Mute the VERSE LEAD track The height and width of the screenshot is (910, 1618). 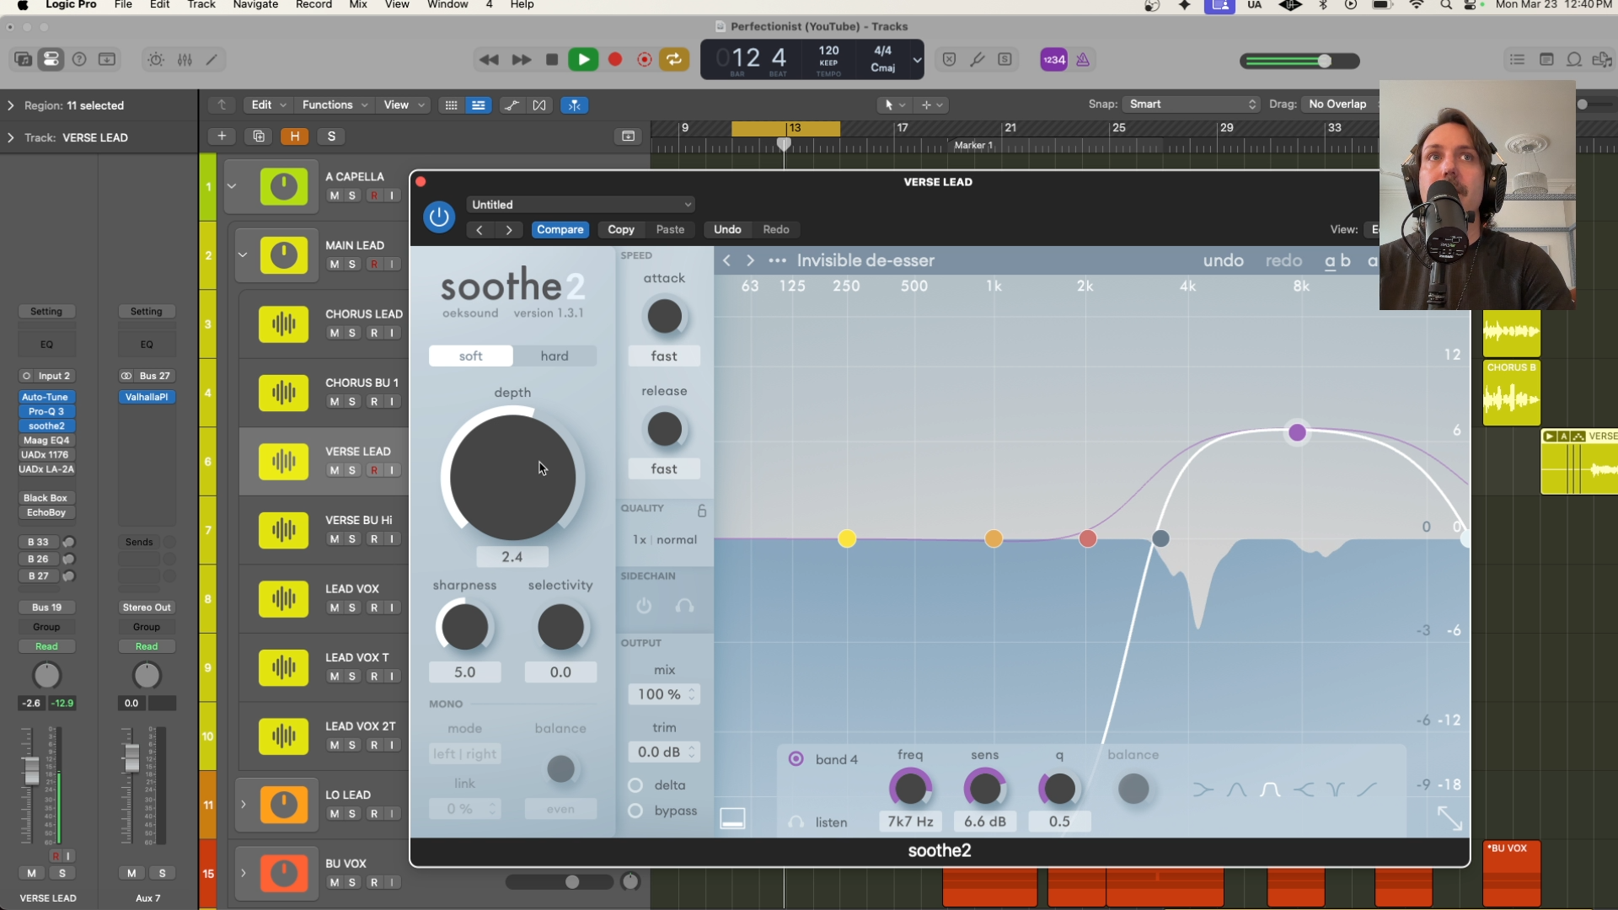click(x=335, y=470)
